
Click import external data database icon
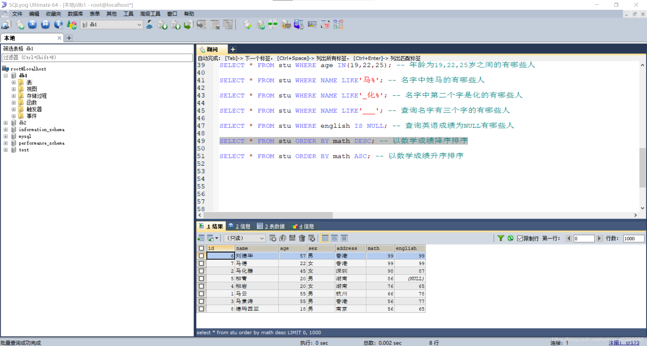coord(163,25)
